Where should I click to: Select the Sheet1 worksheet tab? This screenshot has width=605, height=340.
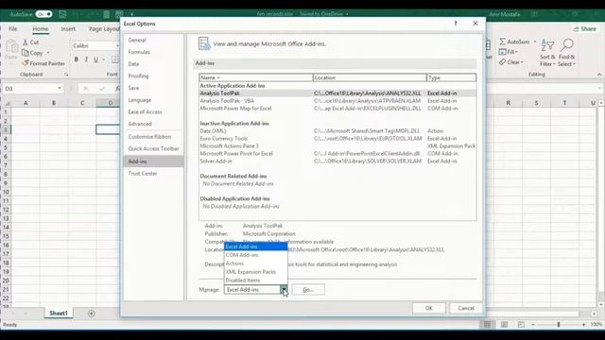pyautogui.click(x=59, y=314)
